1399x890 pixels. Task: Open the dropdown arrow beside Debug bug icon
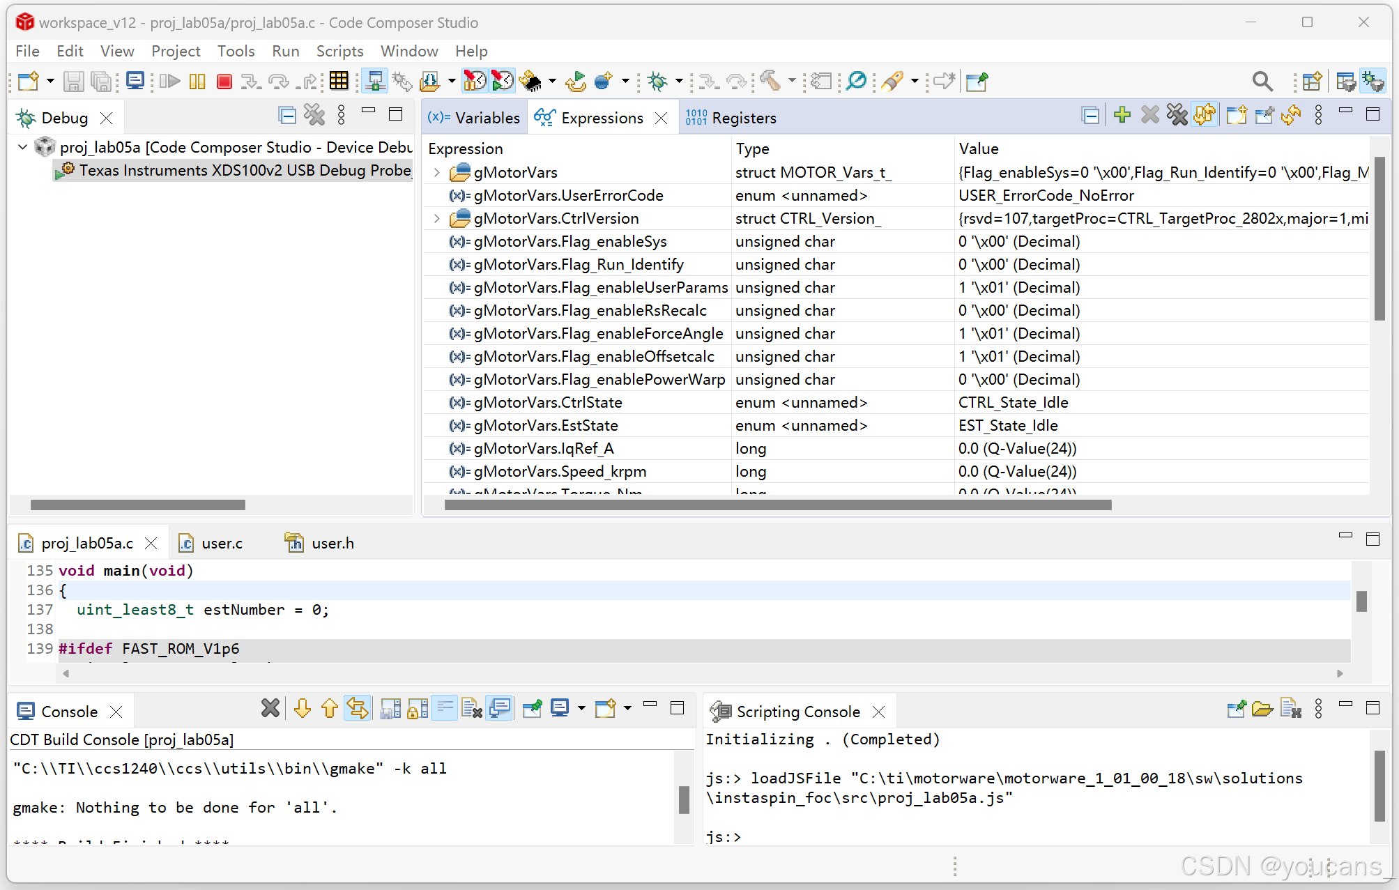click(x=679, y=82)
